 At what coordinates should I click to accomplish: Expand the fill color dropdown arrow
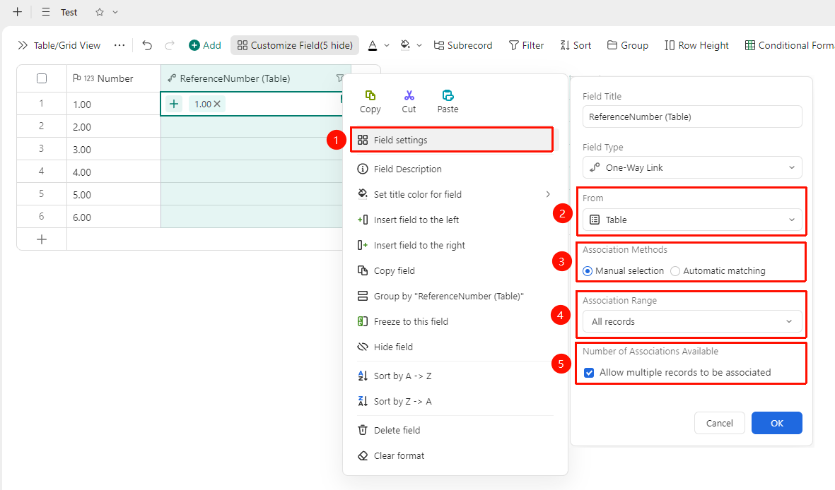point(419,45)
